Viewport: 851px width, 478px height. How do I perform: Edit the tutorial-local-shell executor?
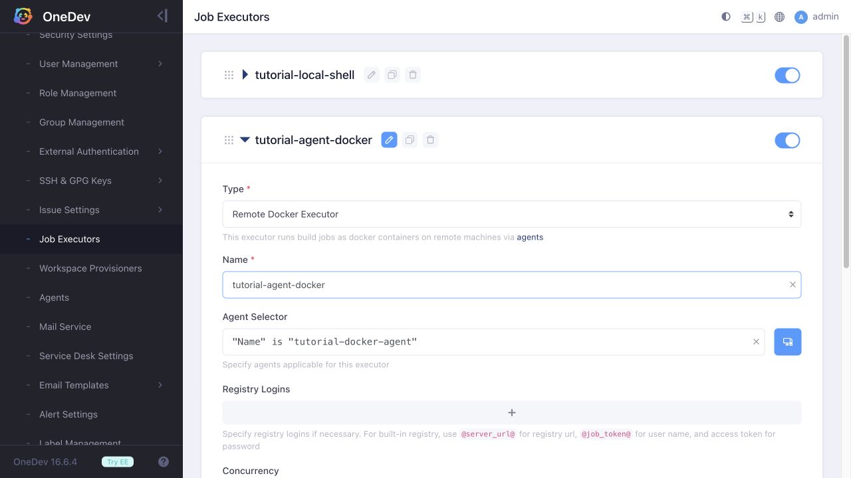(372, 75)
